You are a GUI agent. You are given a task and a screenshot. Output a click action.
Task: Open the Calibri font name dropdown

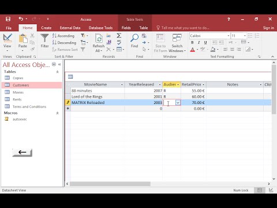(x=229, y=36)
